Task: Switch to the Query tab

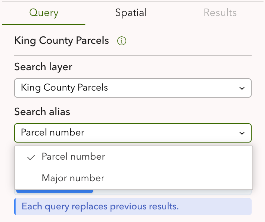Action: pos(44,13)
